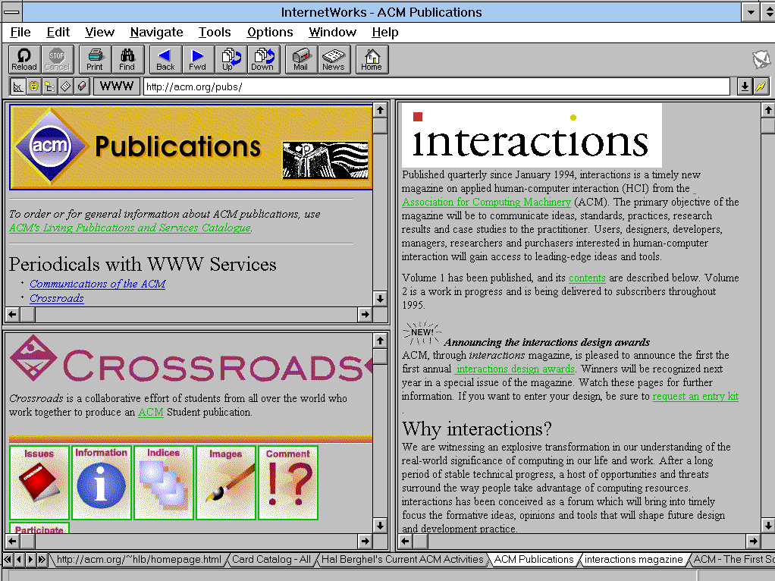This screenshot has width=775, height=581.
Task: Open the File menu
Action: coord(20,32)
